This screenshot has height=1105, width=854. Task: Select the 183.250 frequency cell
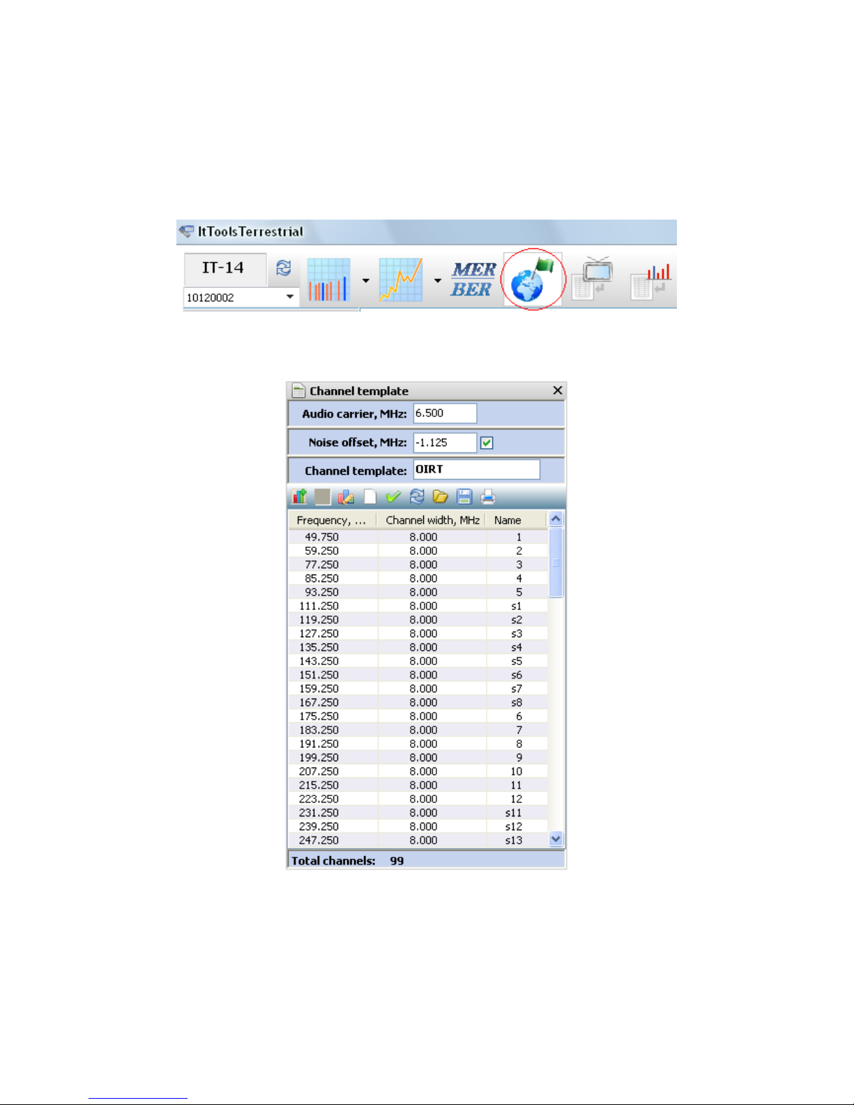tap(333, 730)
